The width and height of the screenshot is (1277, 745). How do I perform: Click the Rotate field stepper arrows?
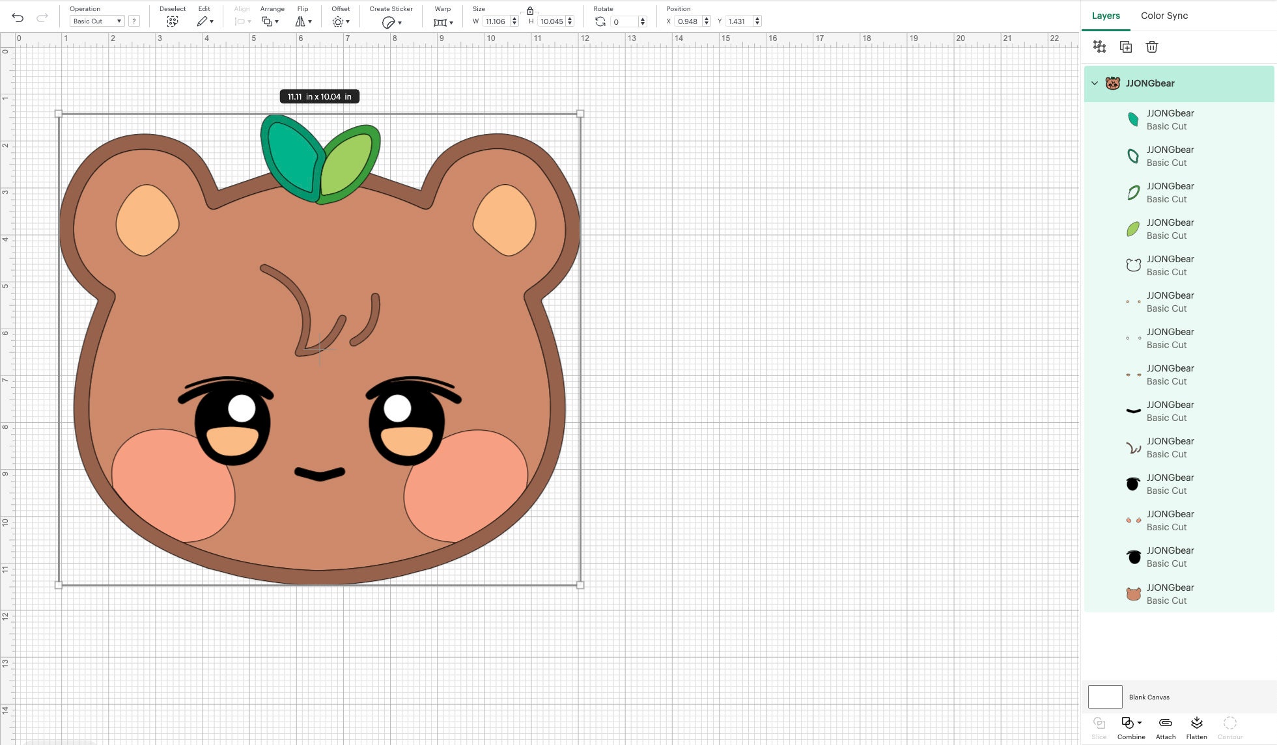pyautogui.click(x=643, y=21)
